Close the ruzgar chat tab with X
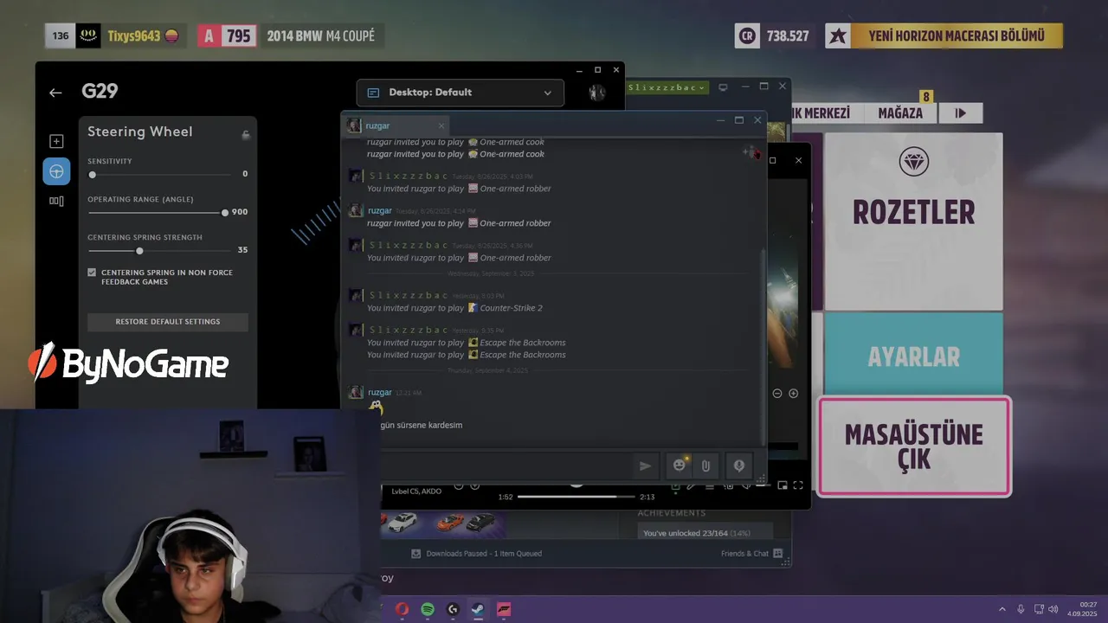 pos(441,126)
